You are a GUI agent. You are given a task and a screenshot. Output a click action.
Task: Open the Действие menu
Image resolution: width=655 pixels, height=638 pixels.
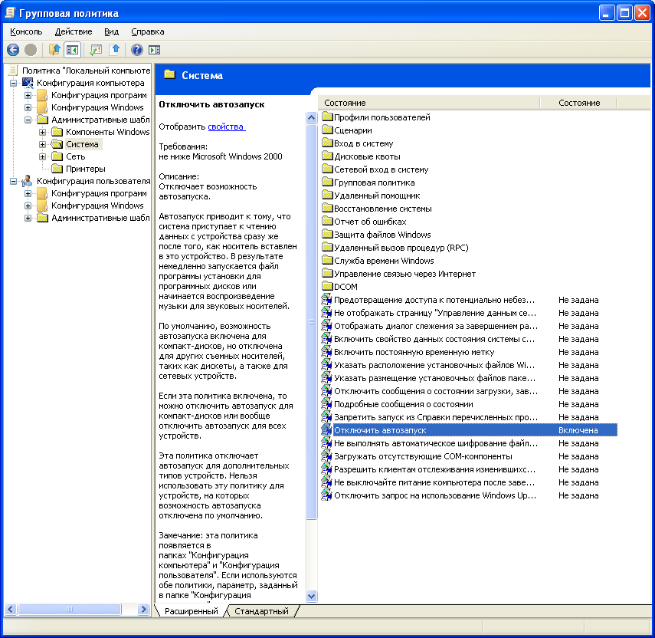click(x=74, y=31)
